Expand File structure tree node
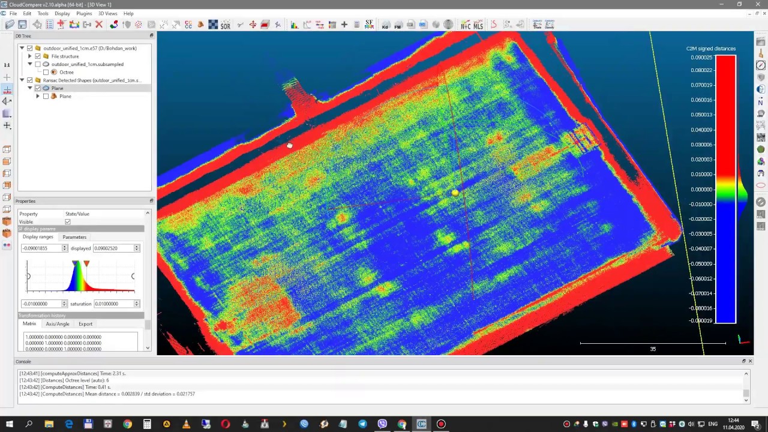 pos(29,56)
